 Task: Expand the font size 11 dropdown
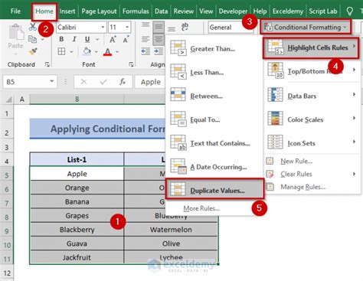point(127,27)
